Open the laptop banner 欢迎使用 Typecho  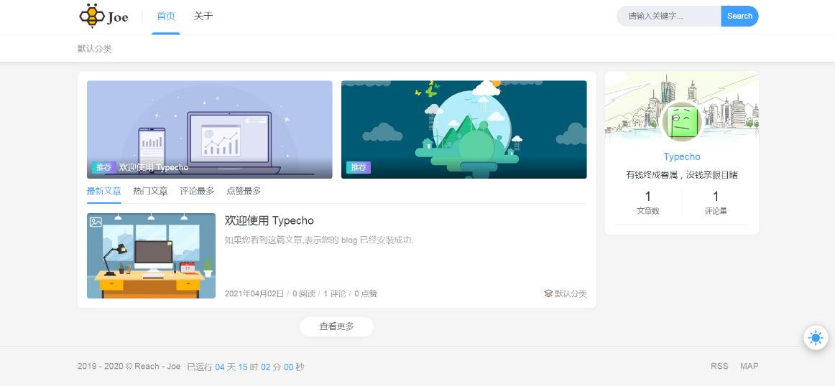[x=209, y=130]
